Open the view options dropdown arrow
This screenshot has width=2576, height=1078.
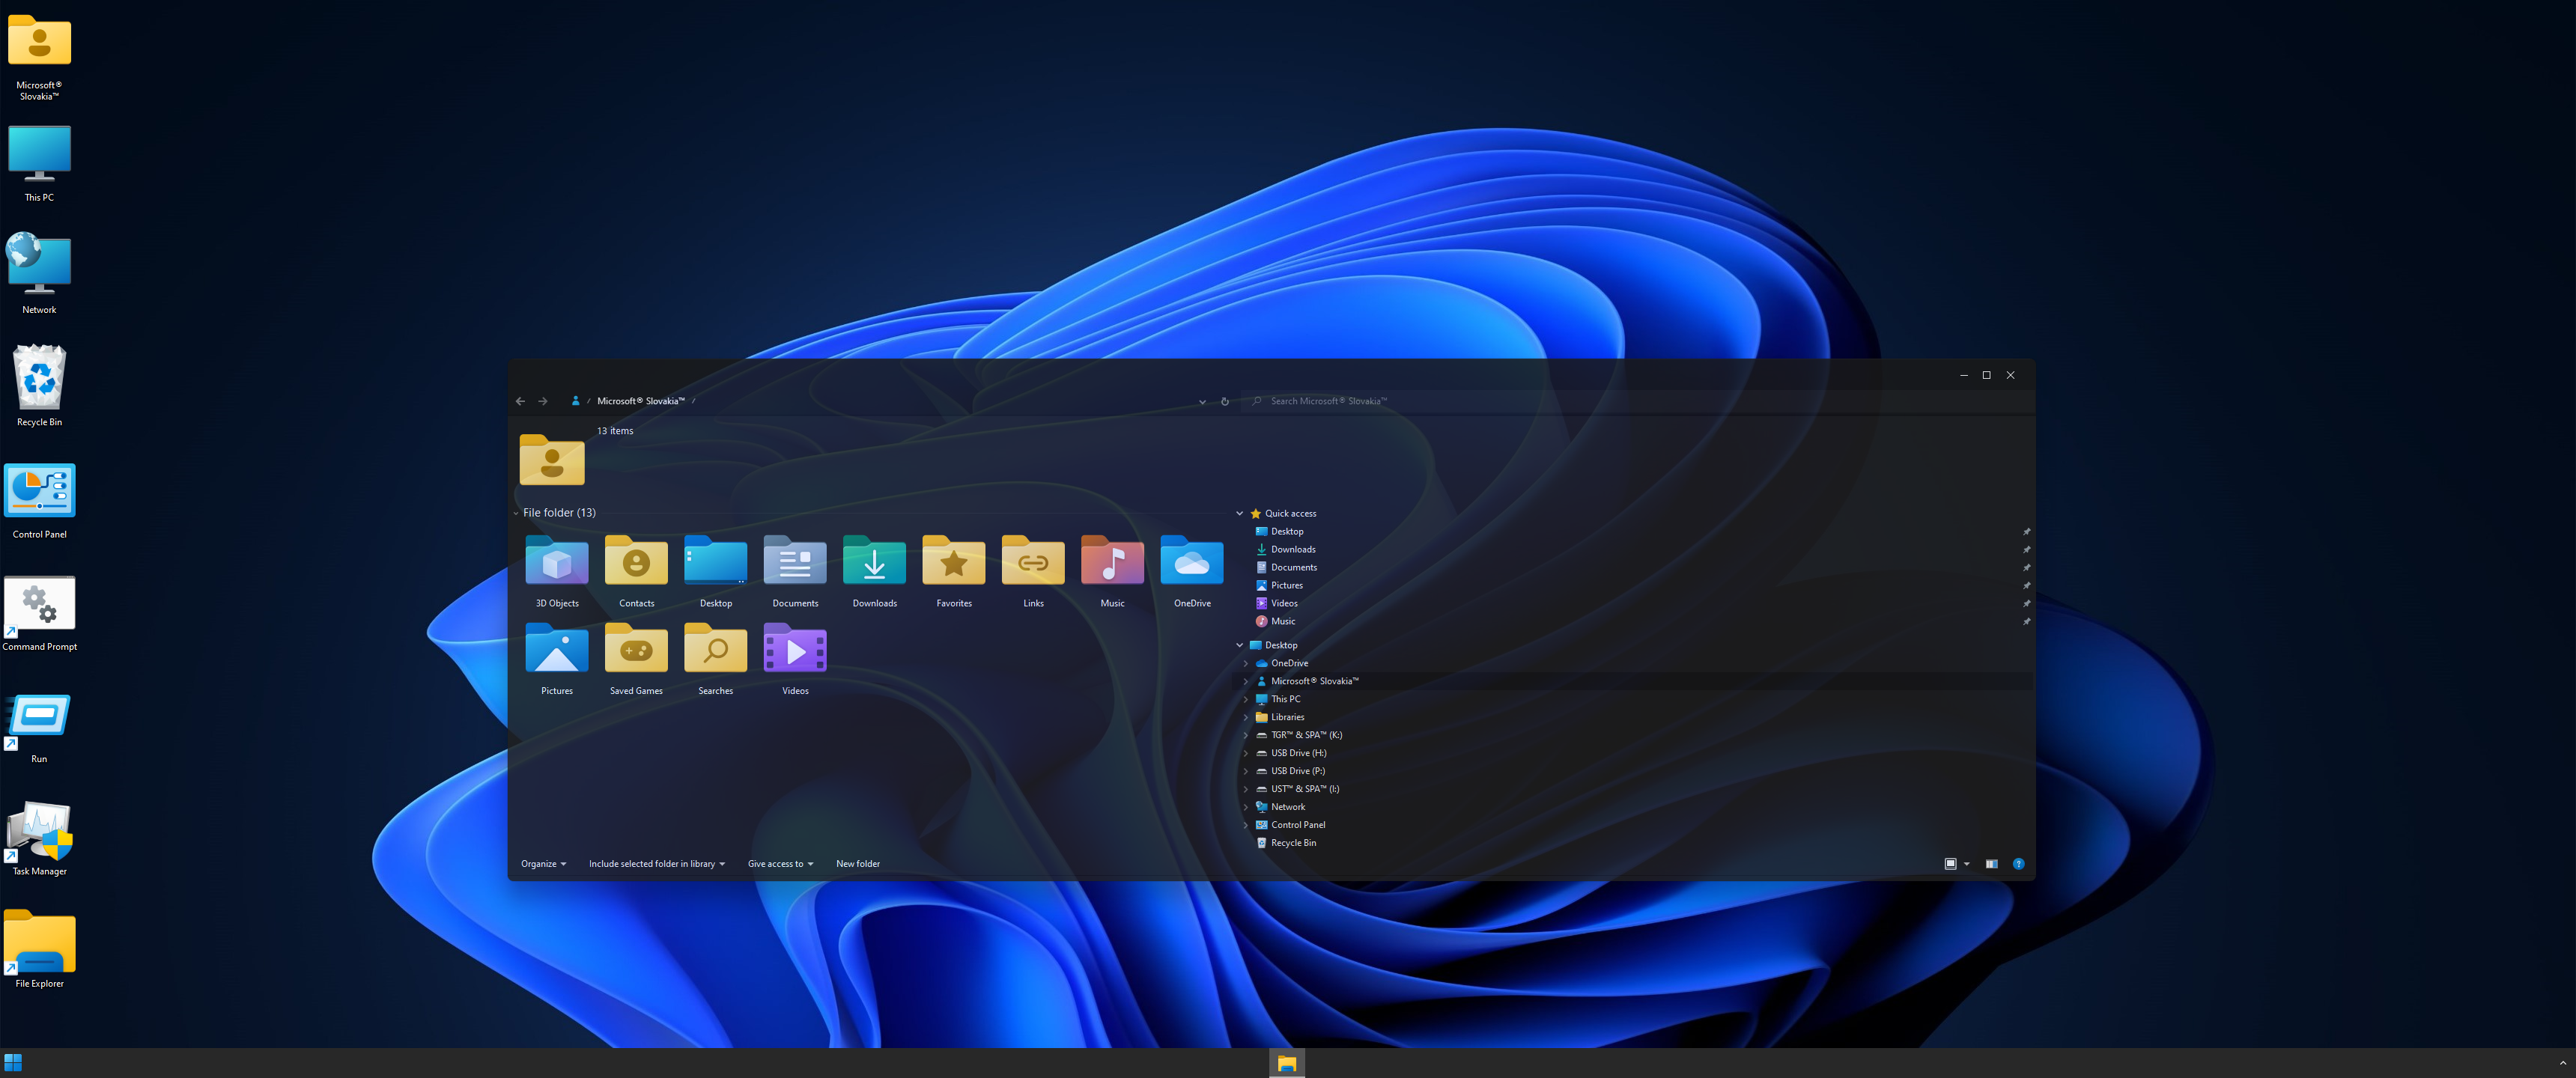coord(1967,864)
